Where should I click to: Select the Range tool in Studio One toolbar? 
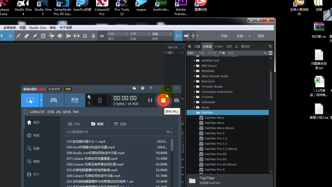[10, 36]
